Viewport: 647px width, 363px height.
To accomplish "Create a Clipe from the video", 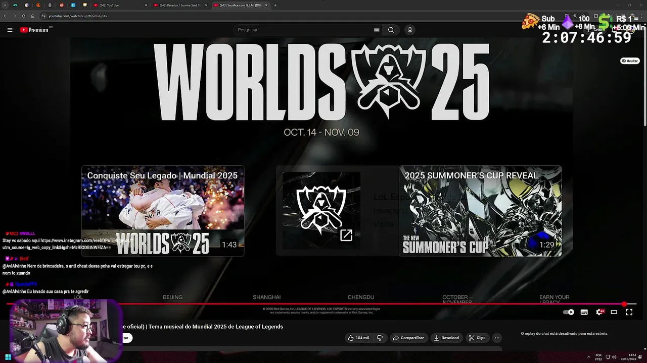I will coord(477,338).
